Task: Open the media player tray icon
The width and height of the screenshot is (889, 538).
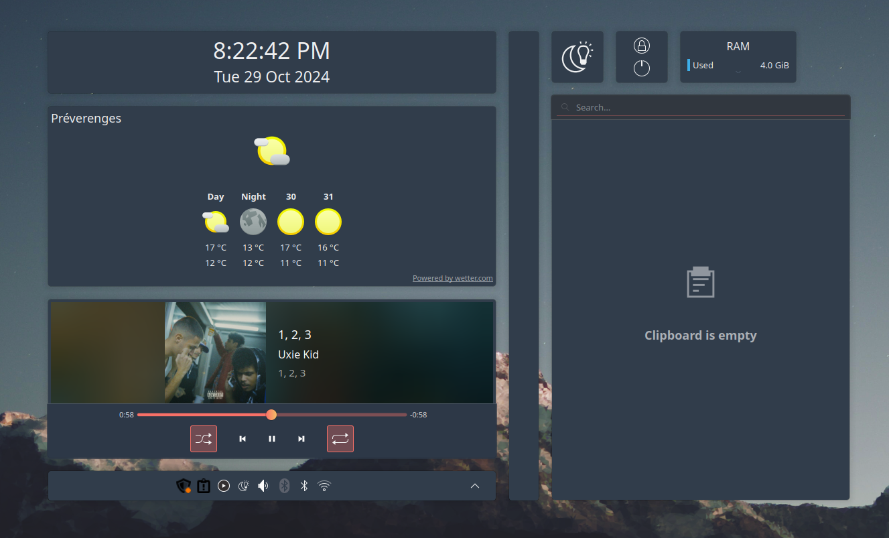Action: (x=224, y=486)
